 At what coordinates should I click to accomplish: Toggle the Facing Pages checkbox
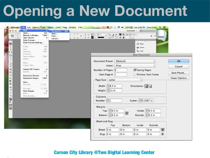click(x=135, y=70)
